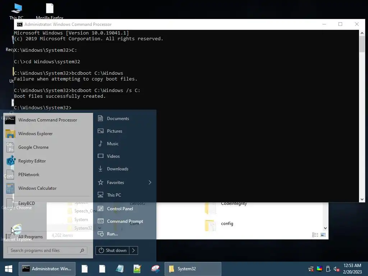Expand shut down options arrow

pos(134,250)
